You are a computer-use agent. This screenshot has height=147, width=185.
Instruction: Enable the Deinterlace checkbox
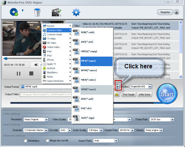[x=25, y=141]
